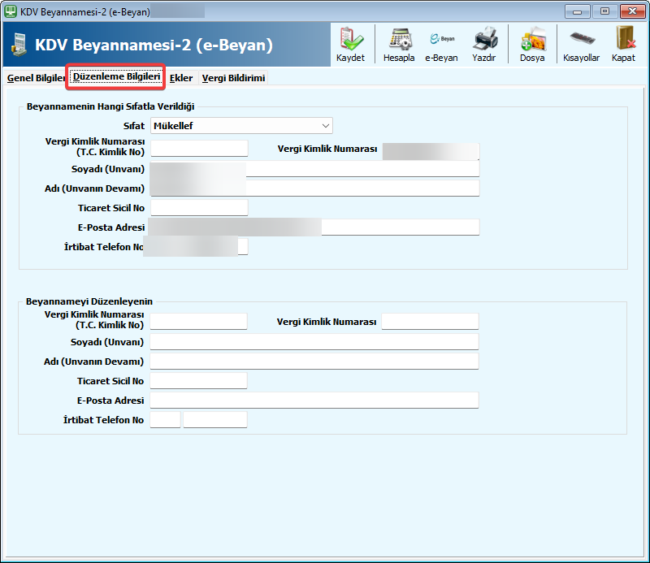Expand the Sıfat dropdown
Viewport: 650px width, 563px height.
click(x=326, y=126)
